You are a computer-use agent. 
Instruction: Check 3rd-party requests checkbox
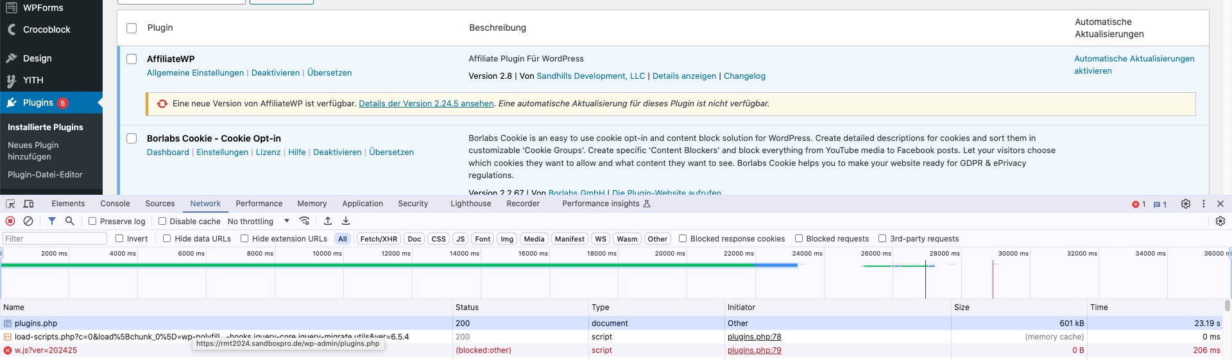(882, 238)
